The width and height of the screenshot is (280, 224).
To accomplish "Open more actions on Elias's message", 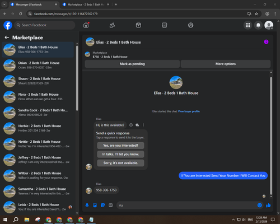I will [143, 125].
